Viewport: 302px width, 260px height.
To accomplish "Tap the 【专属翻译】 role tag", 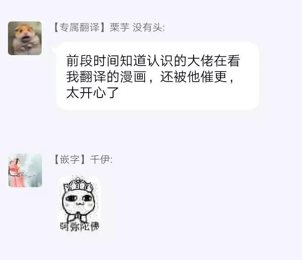I will (79, 27).
